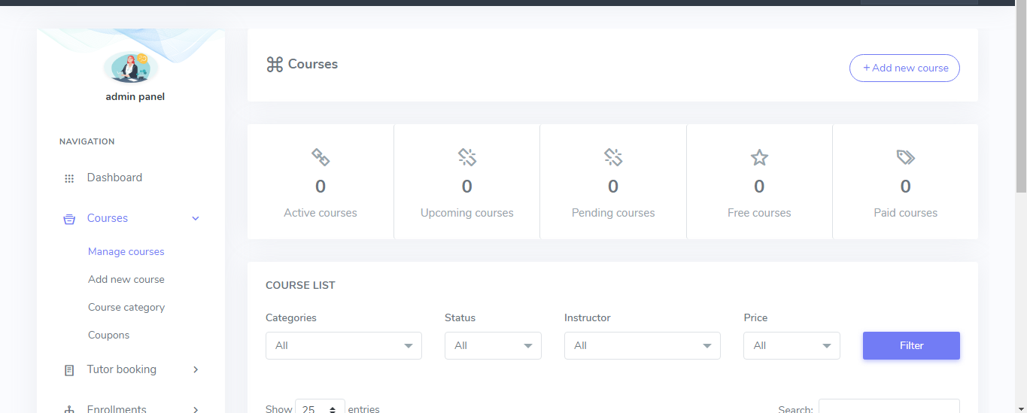Screen dimensions: 1027x413
Task: Click the + Add new course button
Action: [904, 68]
